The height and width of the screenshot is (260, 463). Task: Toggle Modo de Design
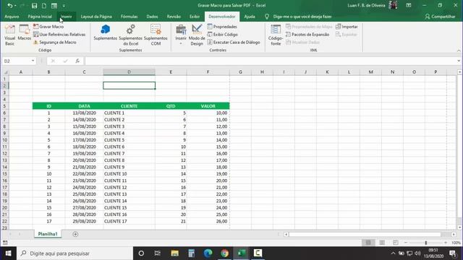tap(197, 35)
